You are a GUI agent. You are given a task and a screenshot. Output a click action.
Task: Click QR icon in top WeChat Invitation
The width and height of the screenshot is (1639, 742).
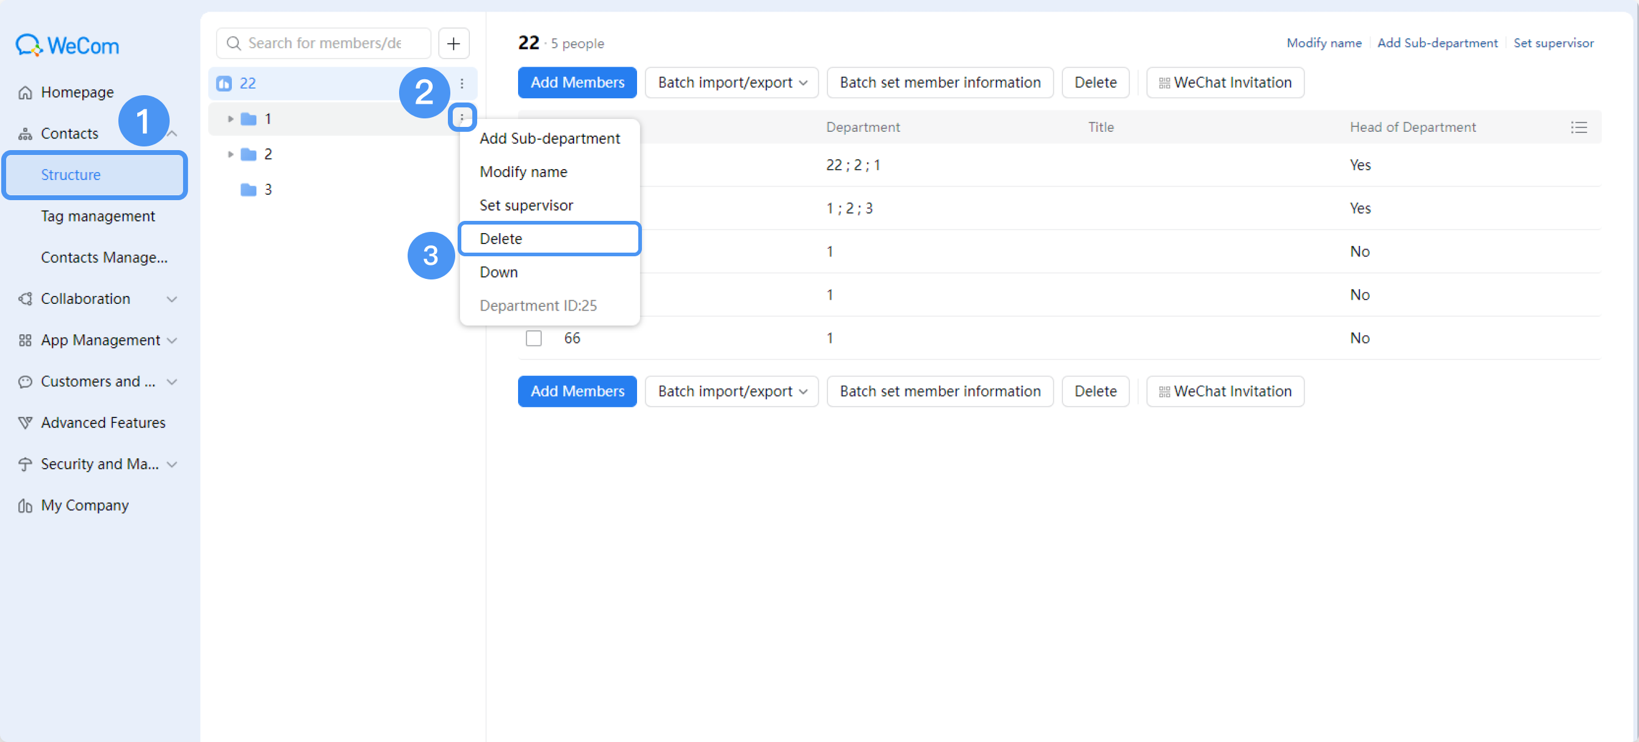1164,84
